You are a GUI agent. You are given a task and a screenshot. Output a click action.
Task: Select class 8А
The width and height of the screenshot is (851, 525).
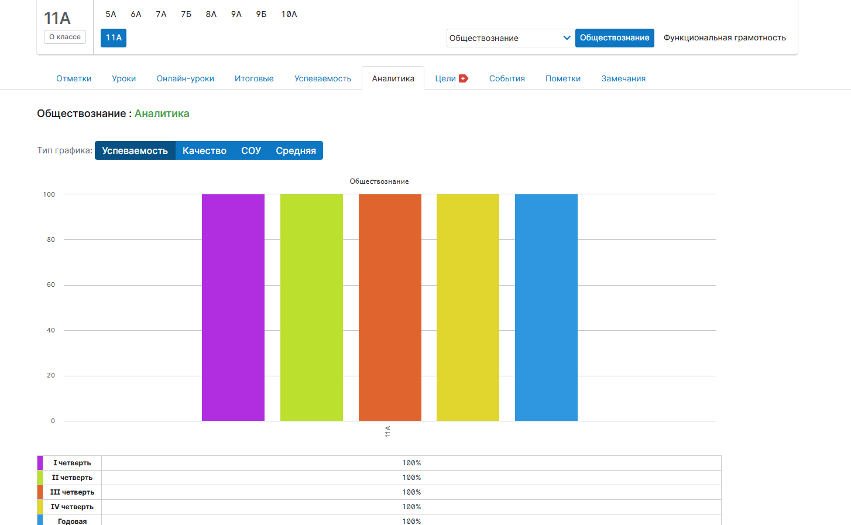[x=211, y=14]
